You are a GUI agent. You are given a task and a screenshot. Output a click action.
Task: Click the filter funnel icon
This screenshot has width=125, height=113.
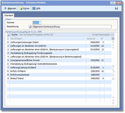tap(113, 79)
